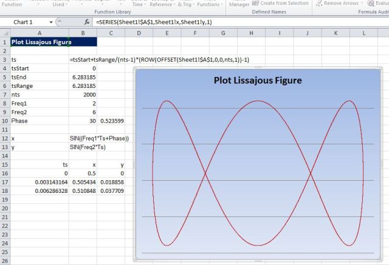Image resolution: width=389 pixels, height=265 pixels.
Task: Select column H header
Action: (x=251, y=32)
